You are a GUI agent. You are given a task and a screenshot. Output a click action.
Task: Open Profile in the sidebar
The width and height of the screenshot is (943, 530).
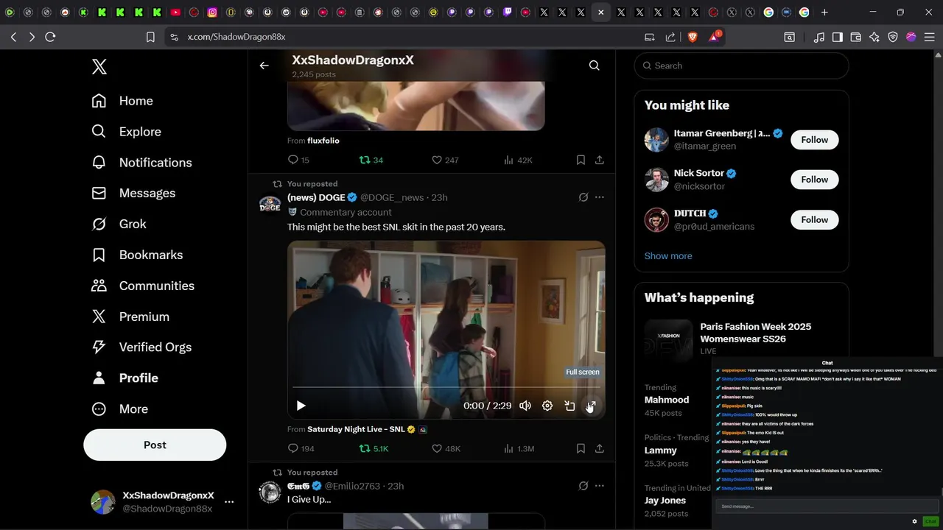pyautogui.click(x=125, y=378)
